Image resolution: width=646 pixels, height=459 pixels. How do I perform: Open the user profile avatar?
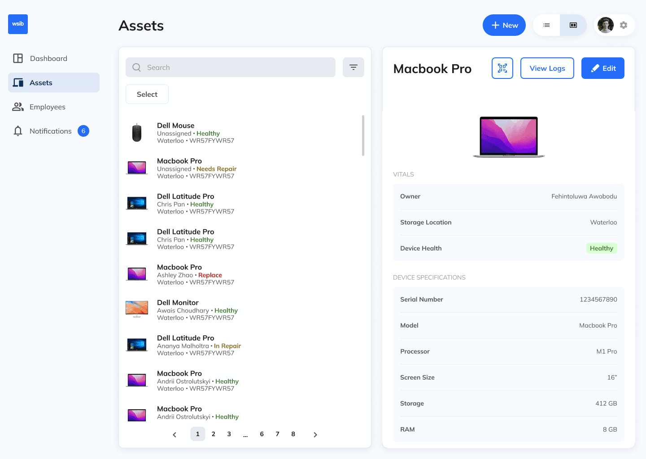606,25
